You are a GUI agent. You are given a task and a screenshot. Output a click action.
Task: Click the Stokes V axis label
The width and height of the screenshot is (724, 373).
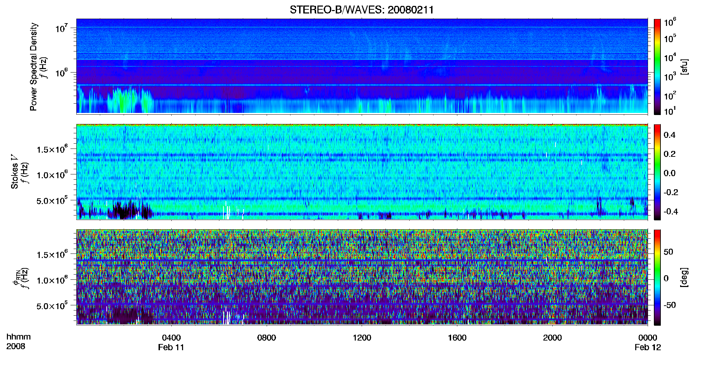tap(15, 172)
